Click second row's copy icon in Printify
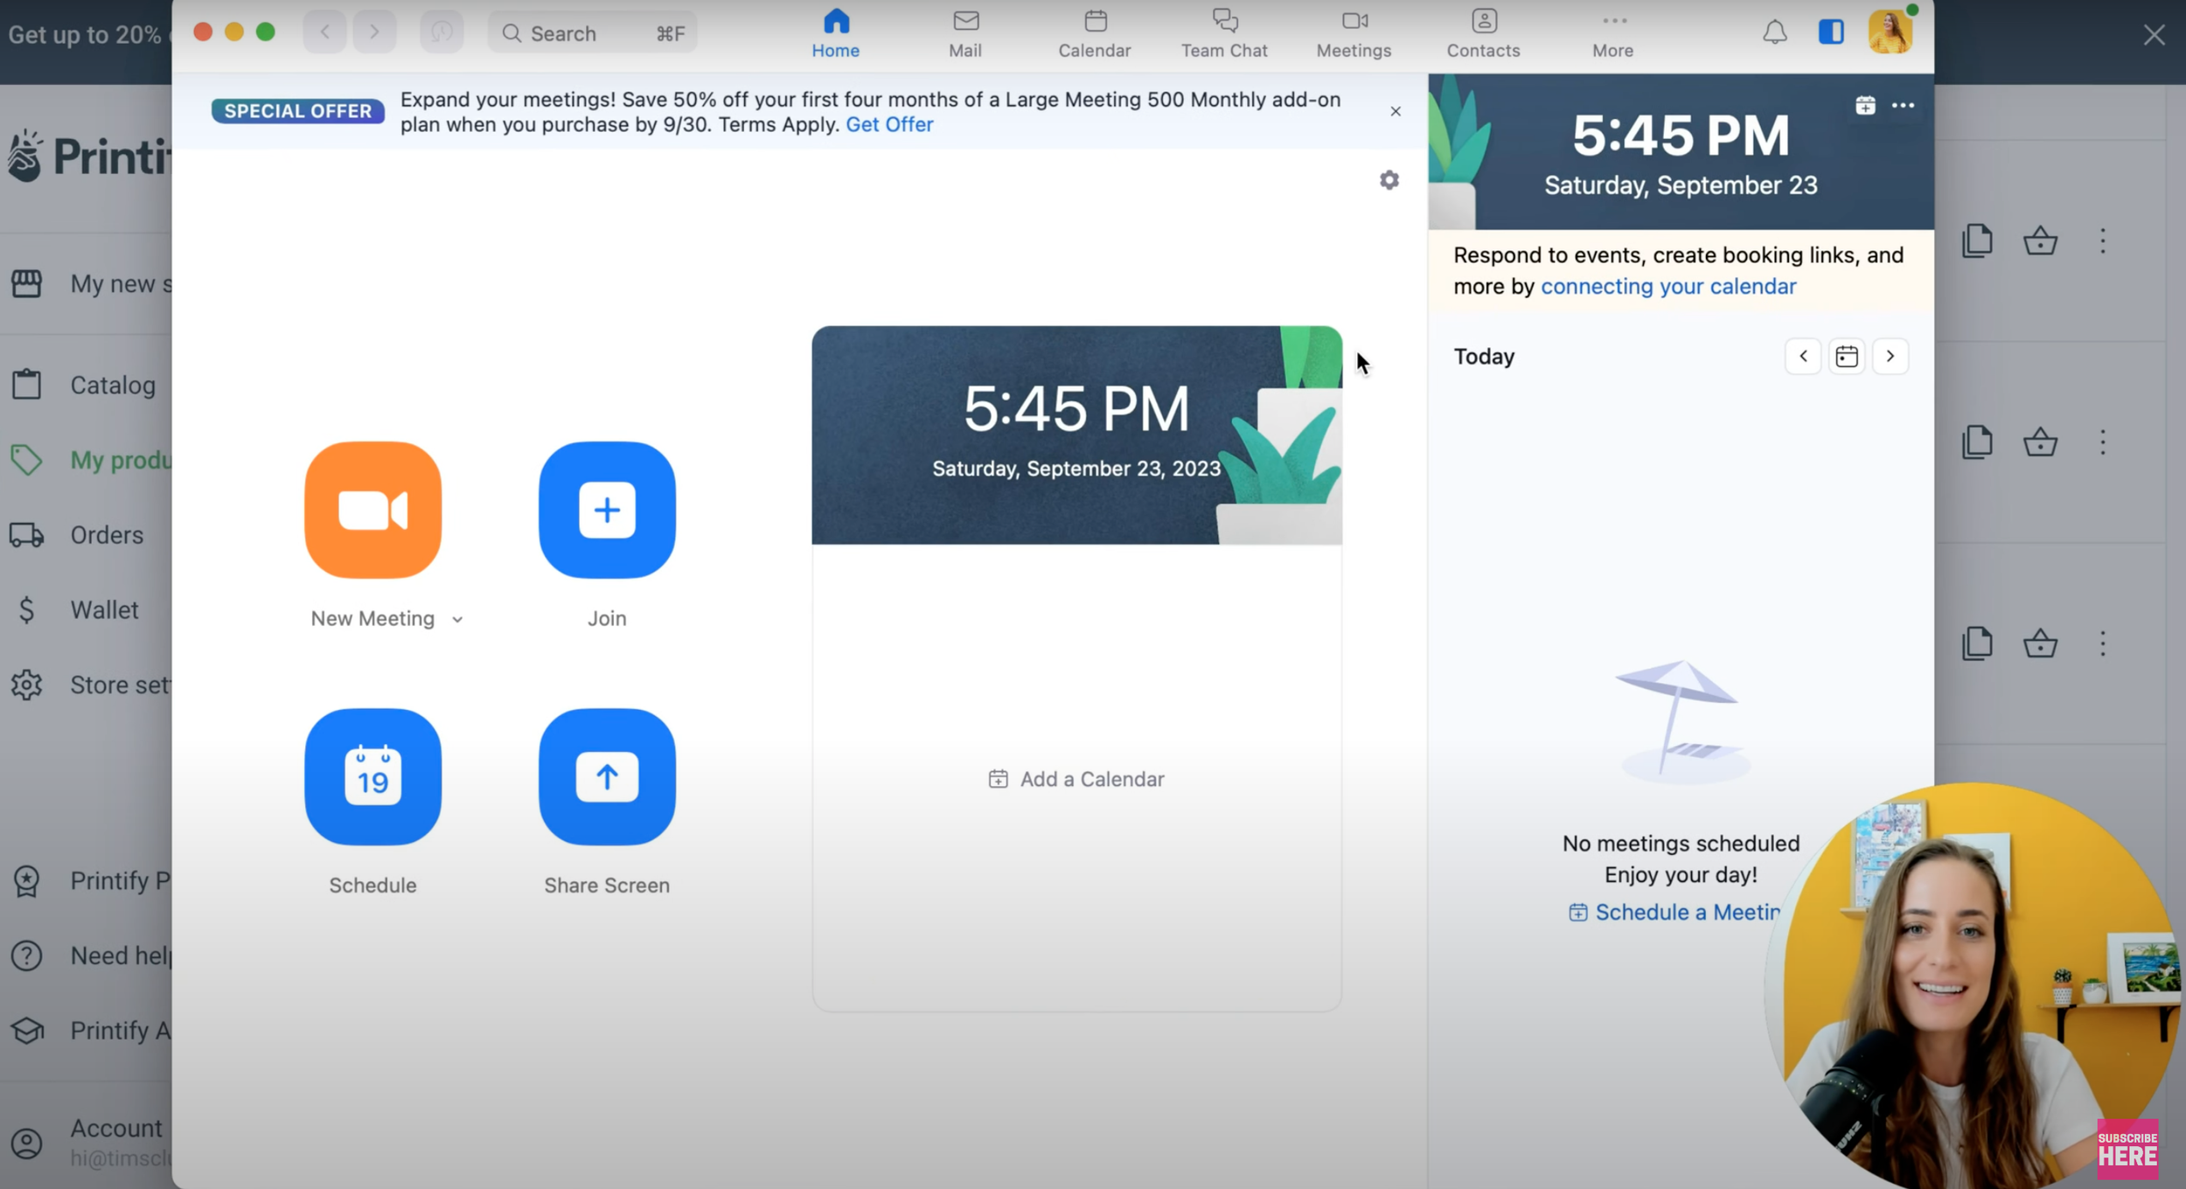Viewport: 2186px width, 1189px height. 1978,442
